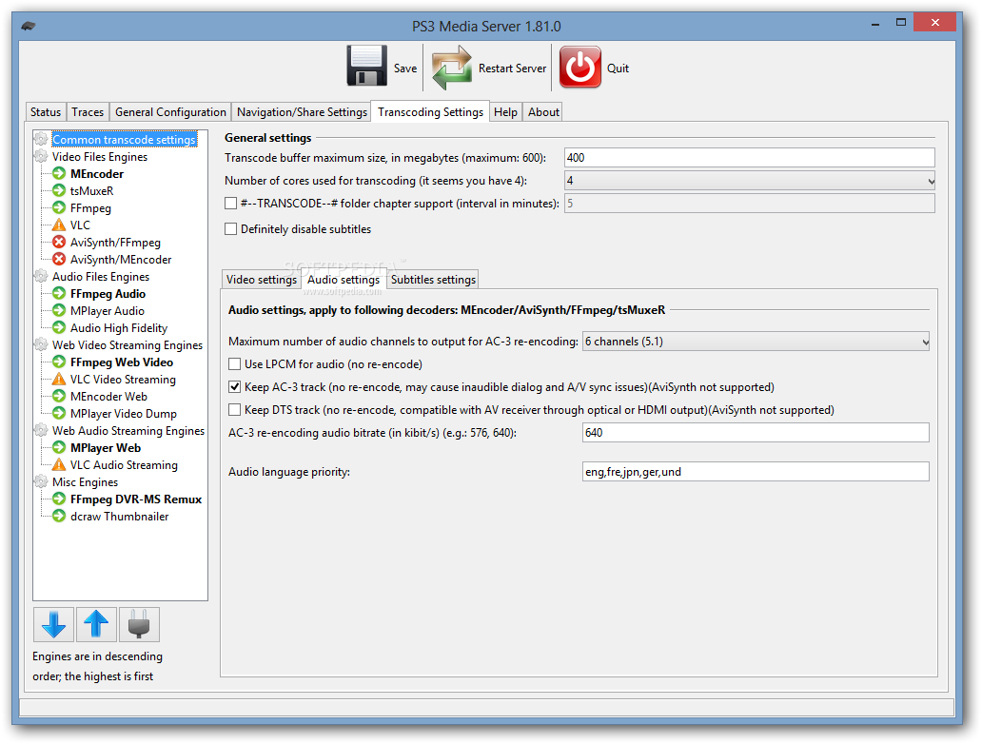982x744 pixels.
Task: Select Common transcode settings tree item
Action: click(125, 139)
